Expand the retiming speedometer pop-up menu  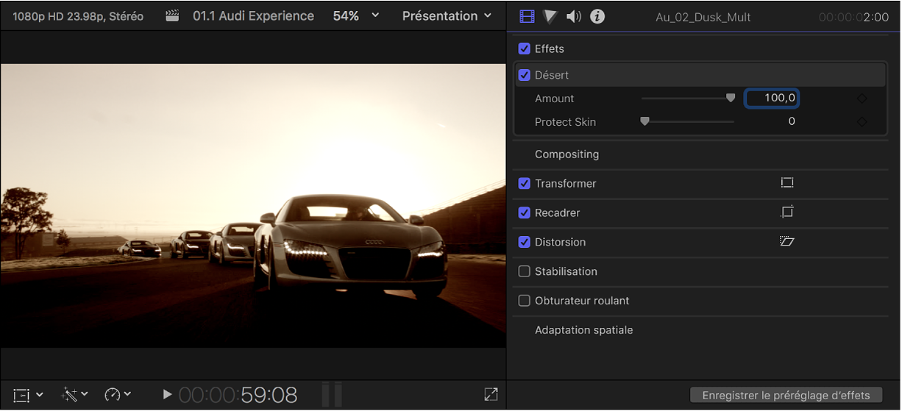point(118,395)
